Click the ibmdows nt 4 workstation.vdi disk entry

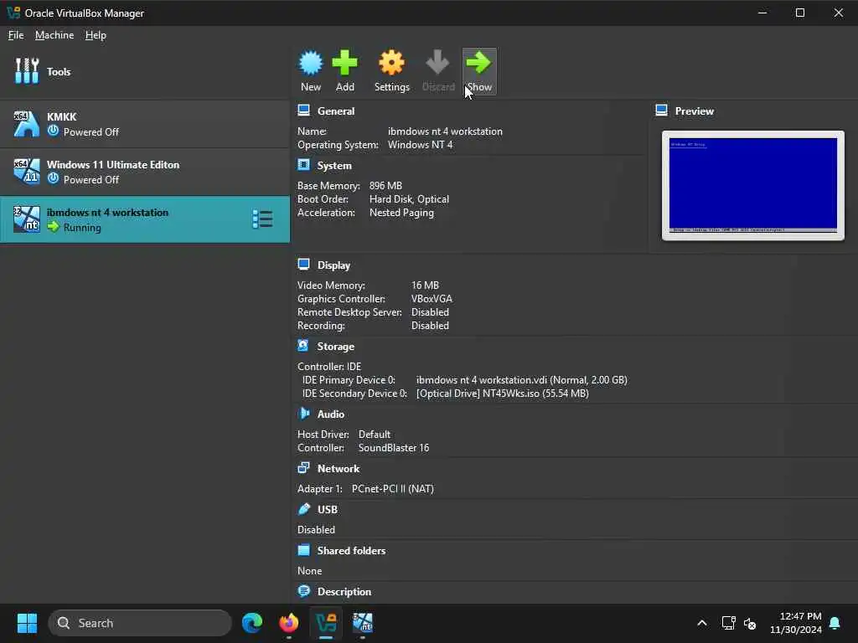click(x=521, y=379)
